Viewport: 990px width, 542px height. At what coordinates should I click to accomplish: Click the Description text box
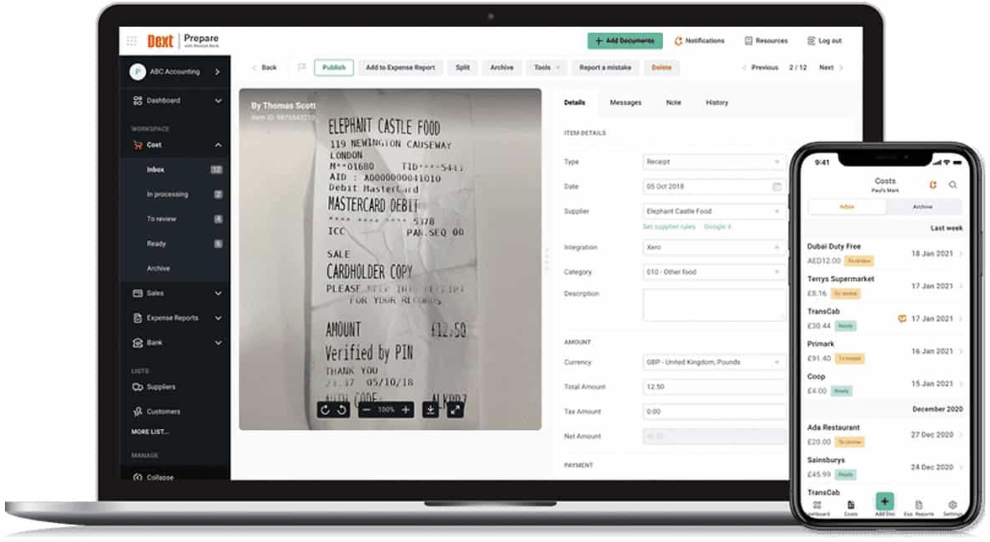713,304
